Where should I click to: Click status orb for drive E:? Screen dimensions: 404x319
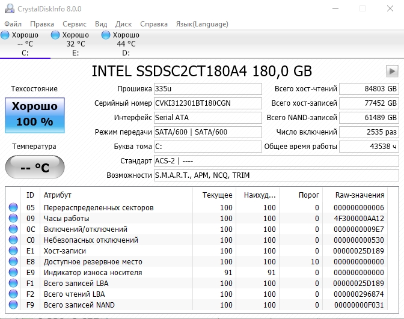tap(56, 35)
